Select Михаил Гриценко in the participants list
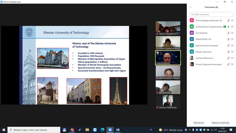The height and width of the screenshot is (133, 236). click(204, 52)
